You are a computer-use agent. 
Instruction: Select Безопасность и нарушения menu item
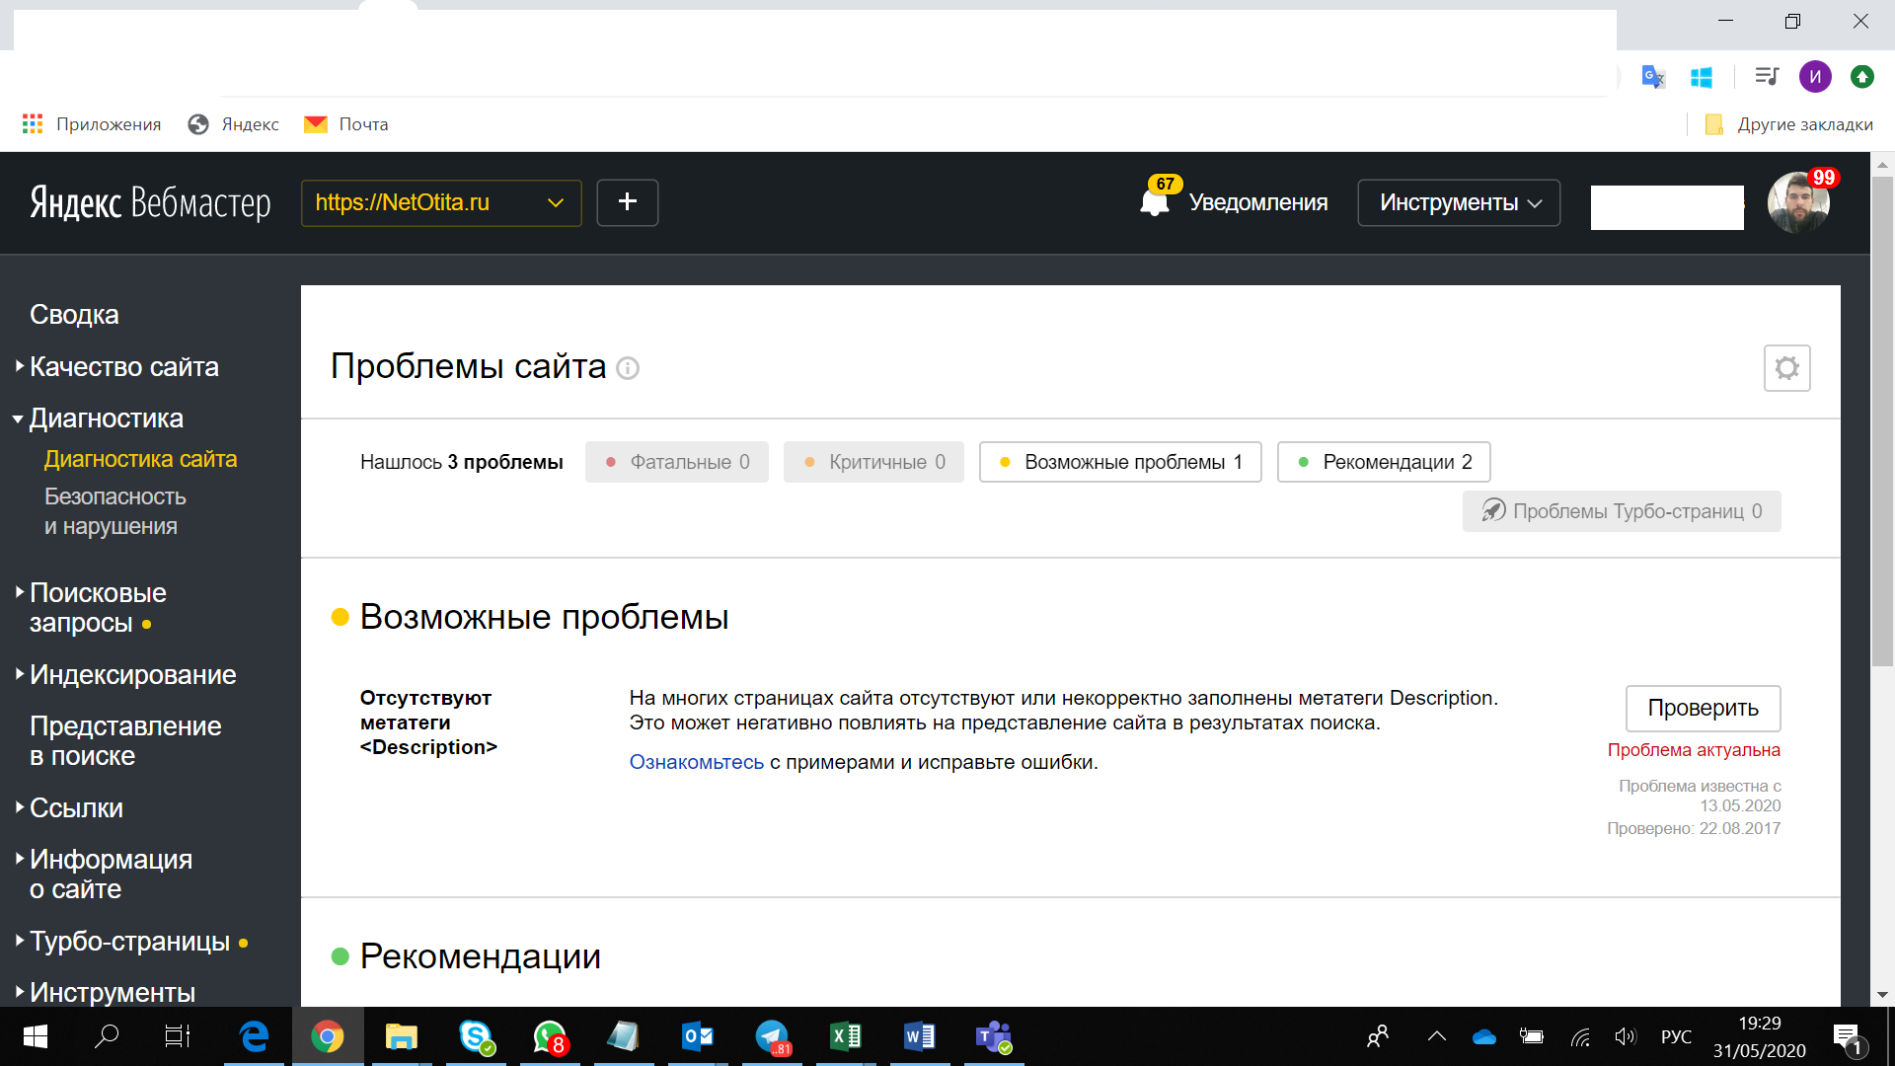(114, 511)
